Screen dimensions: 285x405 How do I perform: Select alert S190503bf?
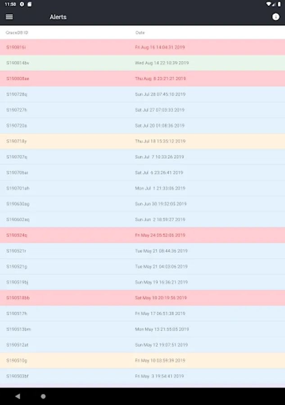click(x=142, y=376)
